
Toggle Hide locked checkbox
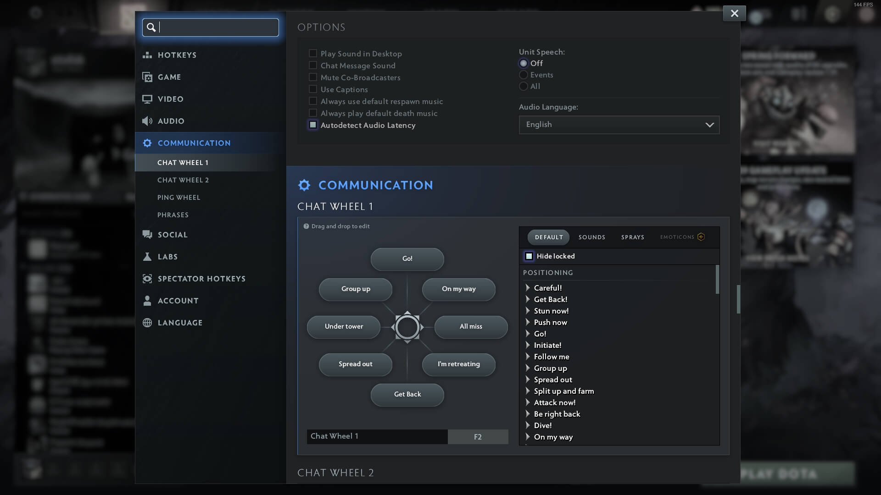pos(529,256)
